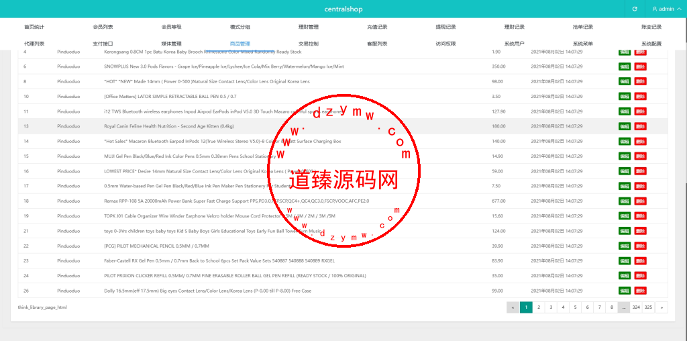The width and height of the screenshot is (687, 341).
Task: Select current page 1 in pagination
Action: tap(526, 307)
